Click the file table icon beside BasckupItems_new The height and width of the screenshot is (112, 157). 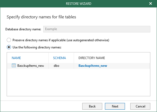point(14,66)
